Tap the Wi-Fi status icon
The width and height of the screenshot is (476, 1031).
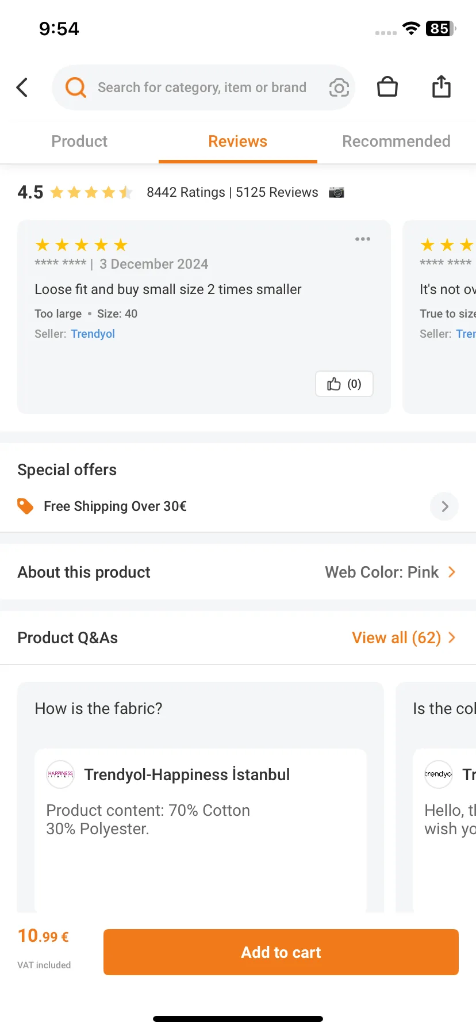[411, 28]
